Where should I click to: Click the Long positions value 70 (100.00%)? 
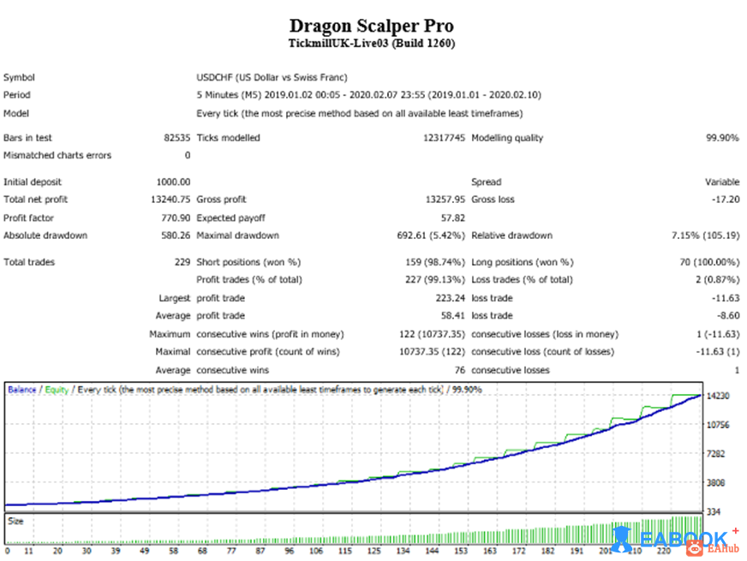[709, 262]
